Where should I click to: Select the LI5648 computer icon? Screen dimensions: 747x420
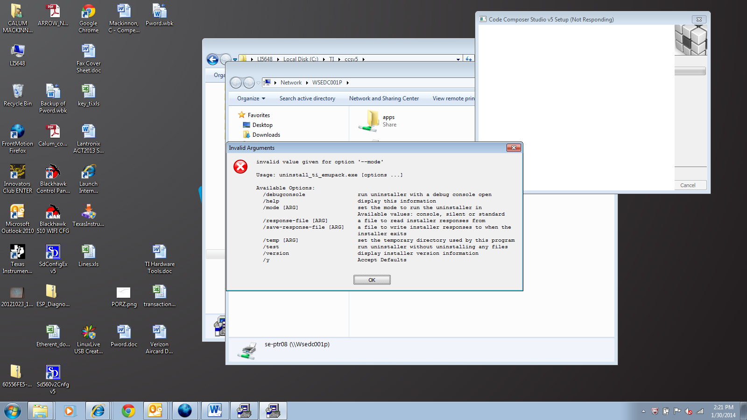point(17,55)
